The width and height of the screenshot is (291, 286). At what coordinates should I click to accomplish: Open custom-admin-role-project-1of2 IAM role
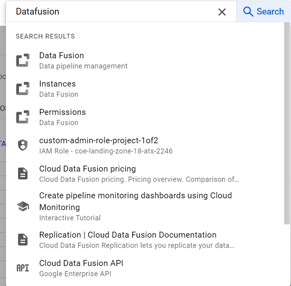[x=99, y=145]
